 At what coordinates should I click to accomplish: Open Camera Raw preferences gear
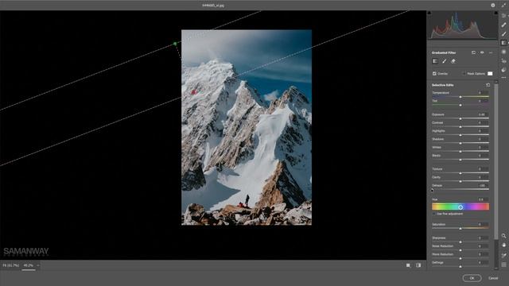pos(493,6)
